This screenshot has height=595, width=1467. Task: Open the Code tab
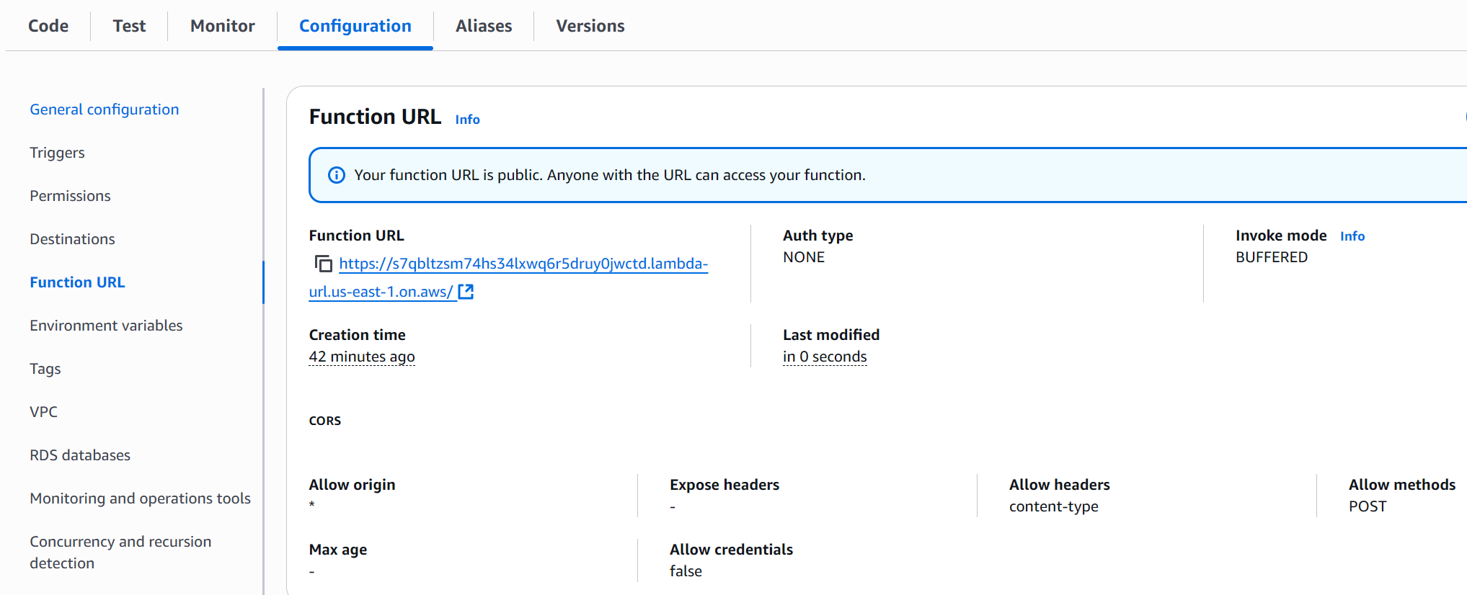(x=48, y=26)
